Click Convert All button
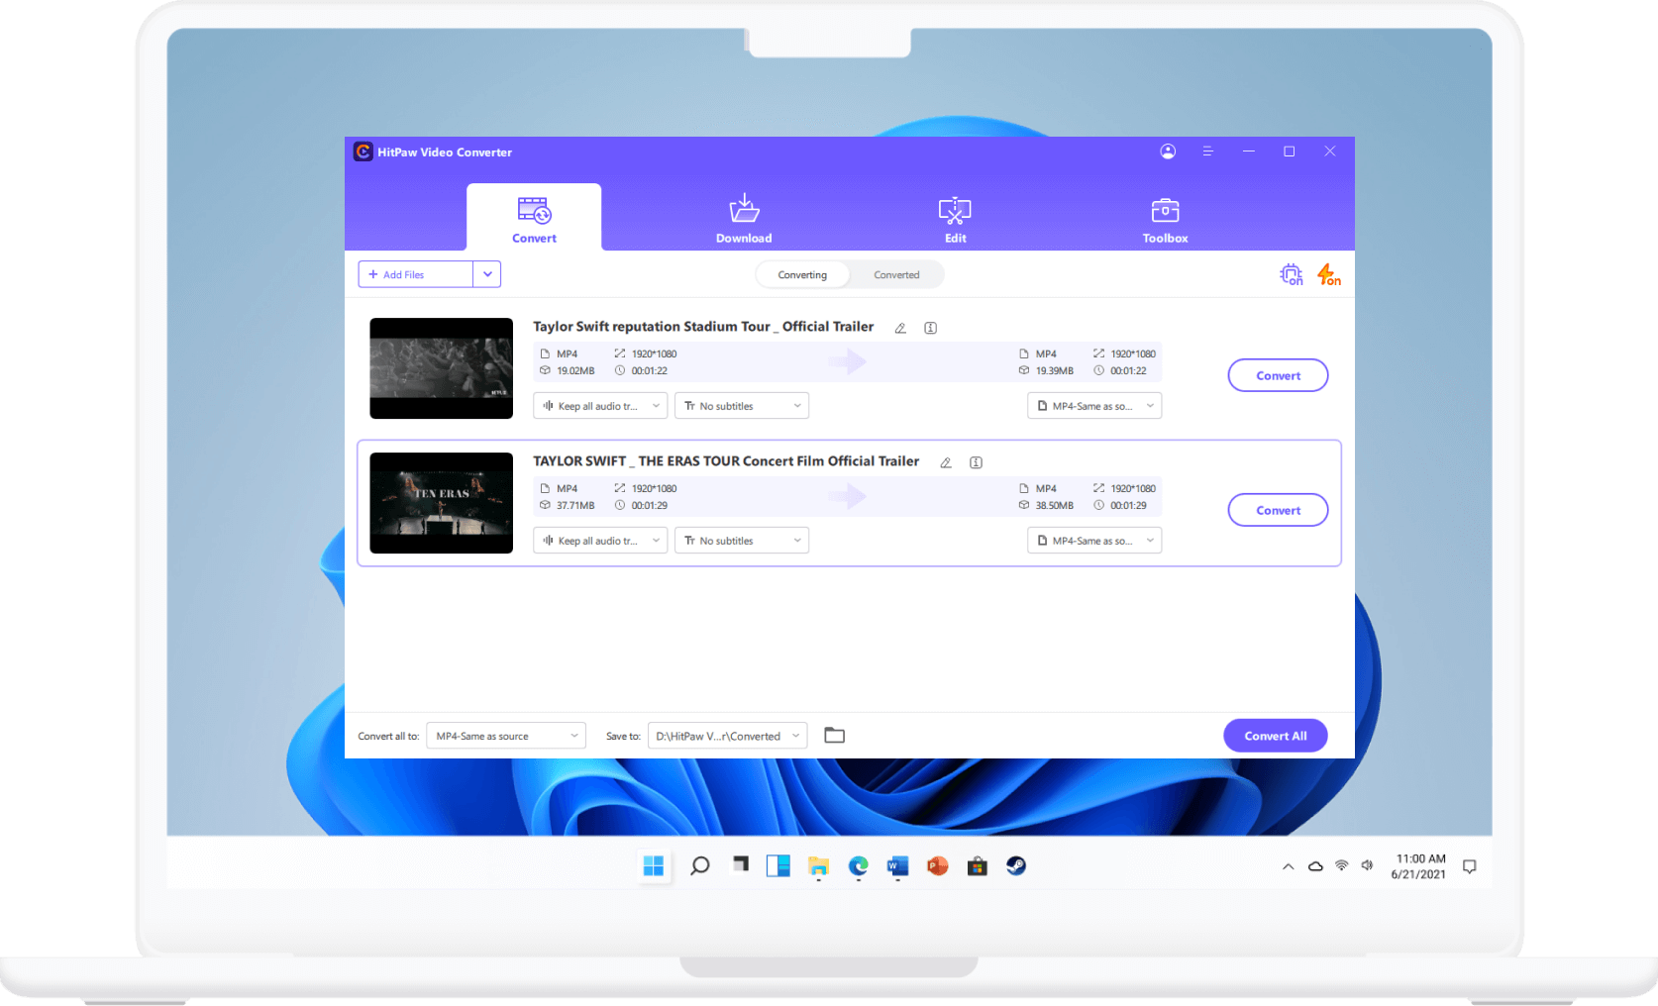The height and width of the screenshot is (1006, 1658). point(1276,735)
